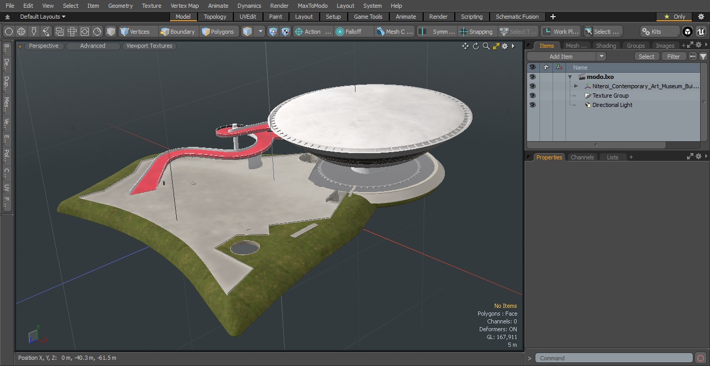Click the Items list vertical scrollbar

pyautogui.click(x=704, y=101)
